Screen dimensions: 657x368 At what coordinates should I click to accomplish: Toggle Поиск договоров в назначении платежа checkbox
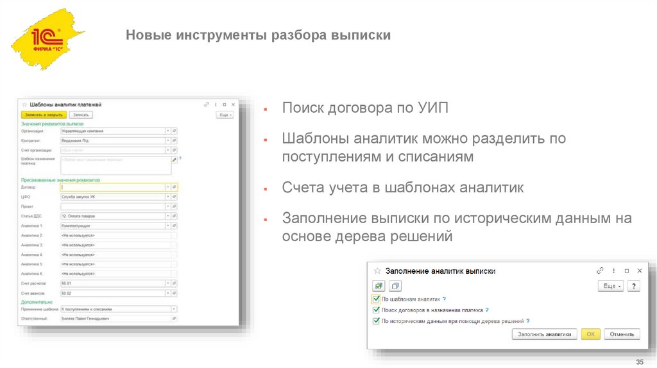(x=376, y=310)
